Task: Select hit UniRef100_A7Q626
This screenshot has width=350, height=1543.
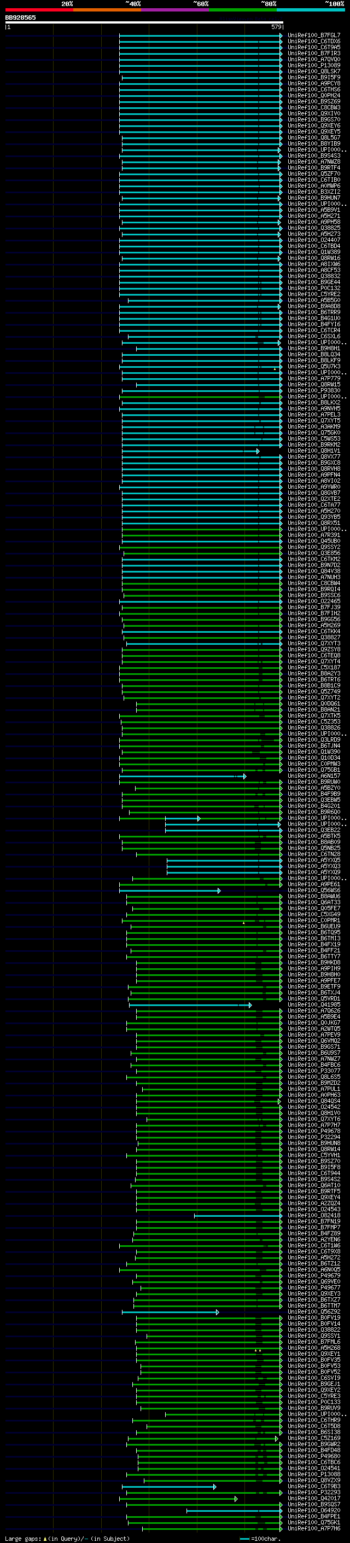Action: tap(313, 1010)
